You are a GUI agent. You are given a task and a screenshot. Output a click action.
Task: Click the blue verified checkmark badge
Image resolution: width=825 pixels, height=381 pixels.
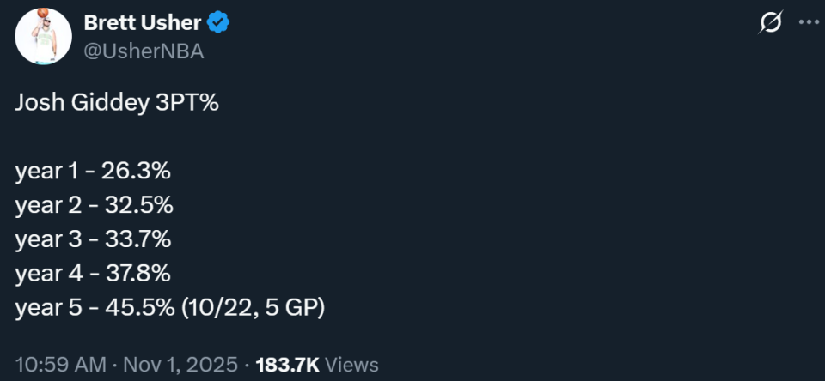click(x=220, y=24)
